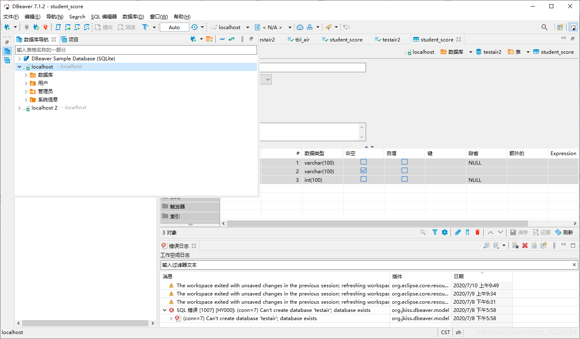580x339 pixels.
Task: Click the table name filter input field
Action: coord(136,50)
